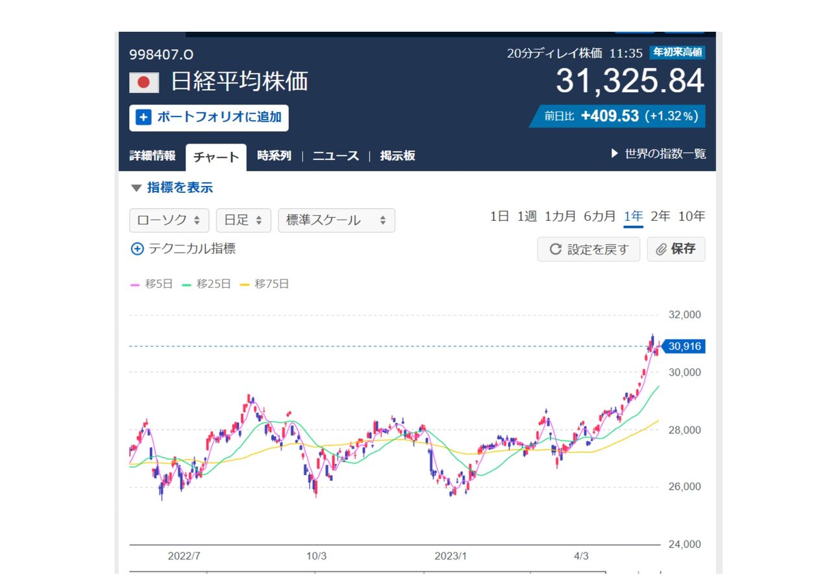The width and height of the screenshot is (831, 588).
Task: Click ticker code 998407.O
Action: tap(162, 55)
